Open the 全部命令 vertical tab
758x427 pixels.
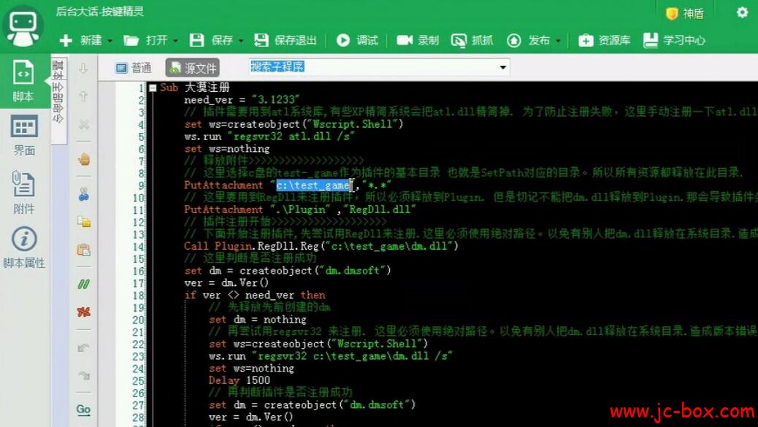click(58, 102)
